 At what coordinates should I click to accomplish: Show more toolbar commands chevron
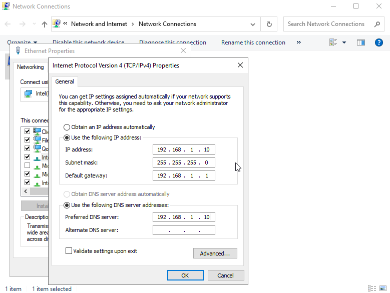point(299,42)
